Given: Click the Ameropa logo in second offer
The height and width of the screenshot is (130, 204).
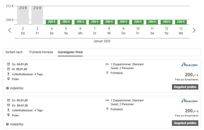Looking at the screenshot, I should (190, 101).
